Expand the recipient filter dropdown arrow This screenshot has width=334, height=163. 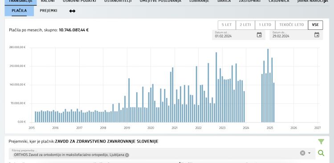tap(310, 153)
